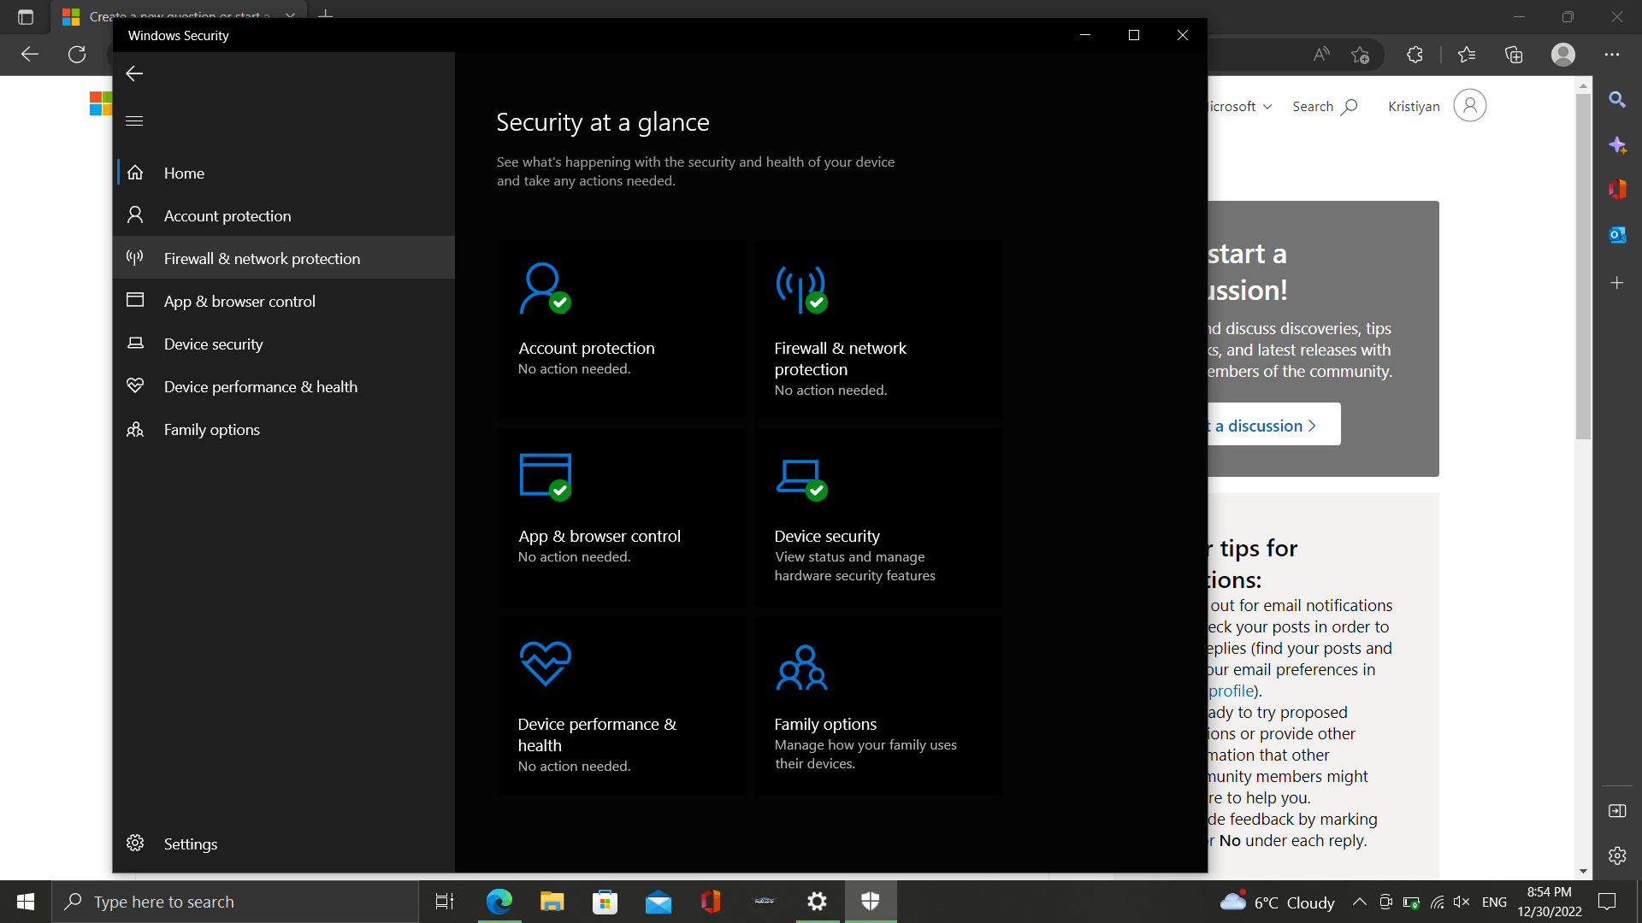The image size is (1642, 923).
Task: Open Edge read aloud icon
Action: tap(1321, 55)
